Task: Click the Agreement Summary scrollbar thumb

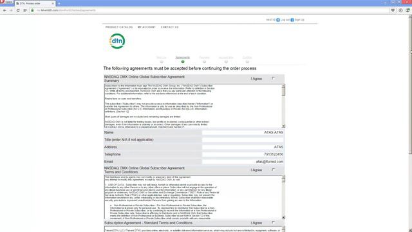Action: (283, 92)
